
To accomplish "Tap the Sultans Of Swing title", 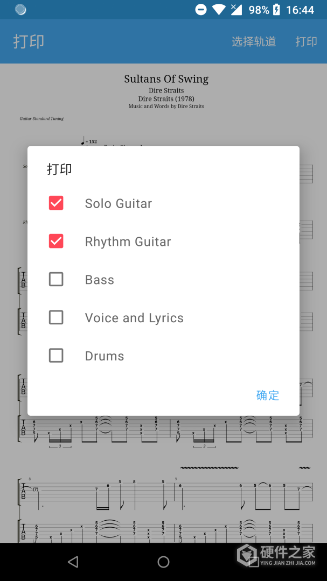I will 166,79.
